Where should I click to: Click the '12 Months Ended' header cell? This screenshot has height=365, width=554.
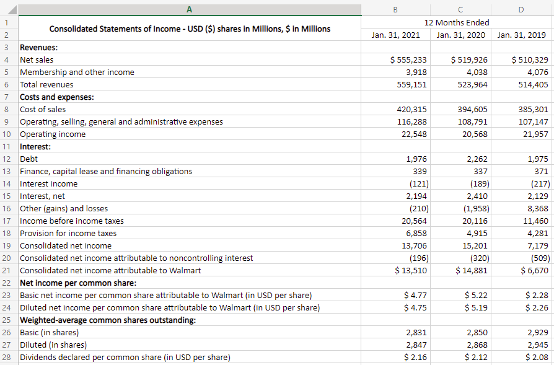(457, 22)
